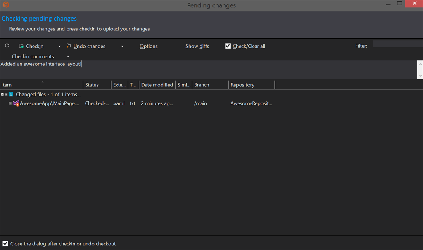The image size is (423, 250).
Task: Collapse the Changed files tree node
Action: tap(2, 94)
